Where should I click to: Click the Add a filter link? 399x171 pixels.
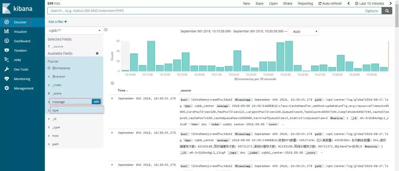[58, 22]
